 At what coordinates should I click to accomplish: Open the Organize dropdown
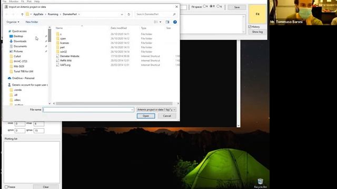pyautogui.click(x=13, y=22)
